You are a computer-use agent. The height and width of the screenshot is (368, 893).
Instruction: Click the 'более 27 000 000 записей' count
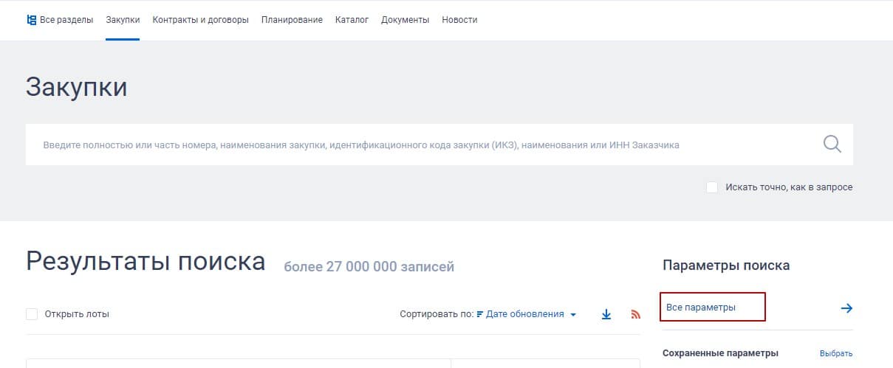[x=369, y=266]
